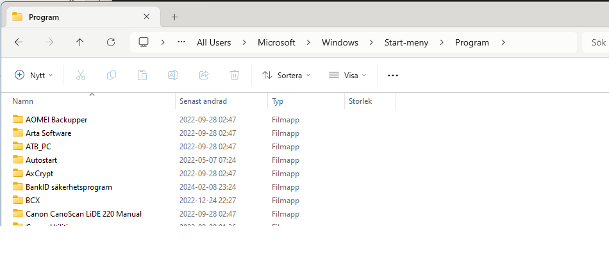The height and width of the screenshot is (257, 609).
Task: Select the AxCrypt folder
Action: tap(39, 174)
